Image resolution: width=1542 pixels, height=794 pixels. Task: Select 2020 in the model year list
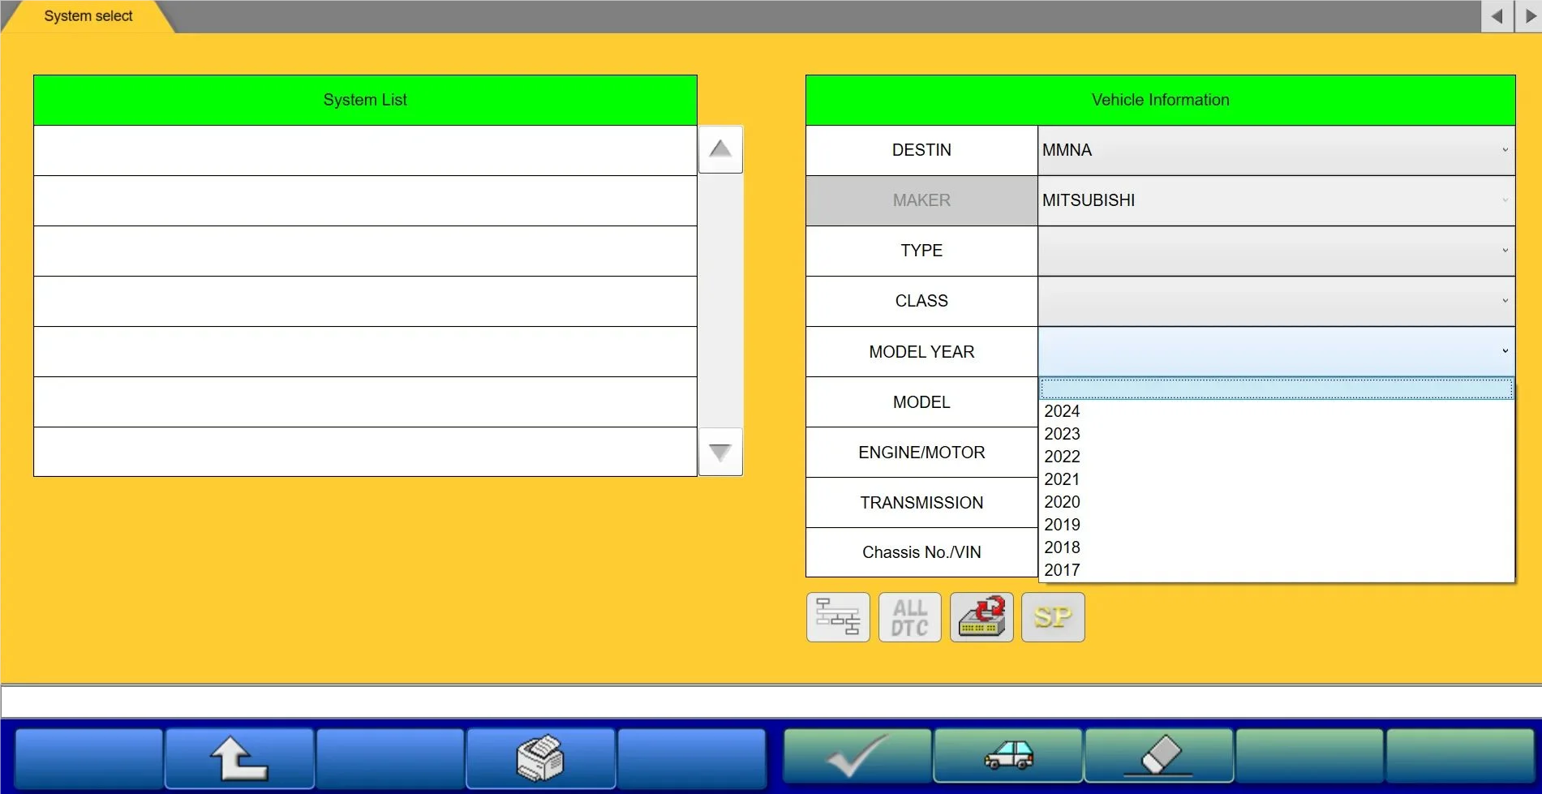pyautogui.click(x=1276, y=502)
